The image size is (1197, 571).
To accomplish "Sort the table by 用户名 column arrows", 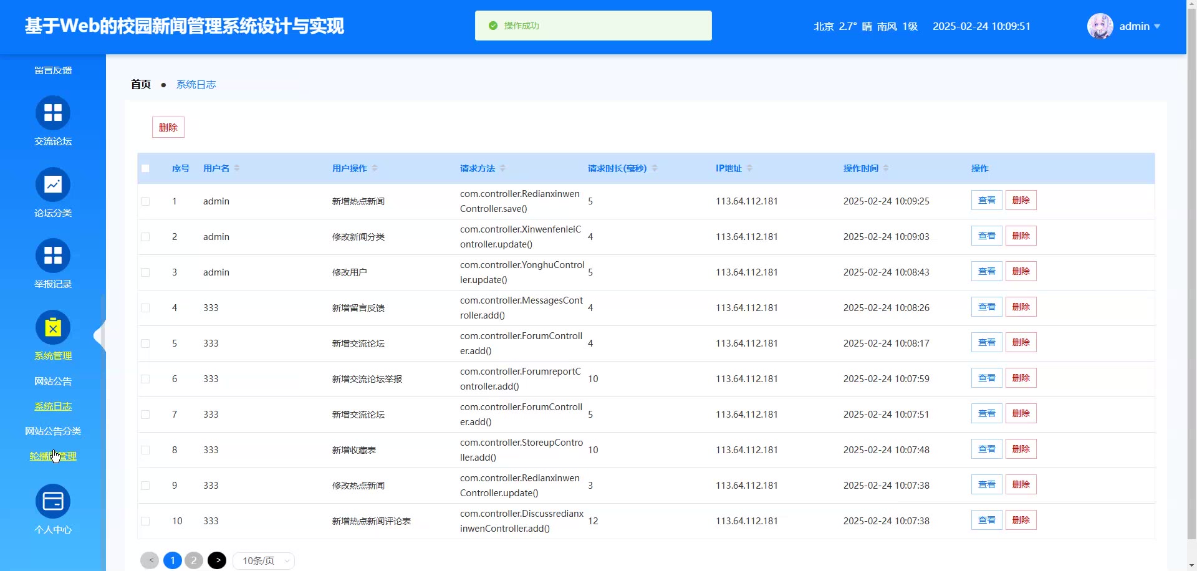I will (x=237, y=168).
